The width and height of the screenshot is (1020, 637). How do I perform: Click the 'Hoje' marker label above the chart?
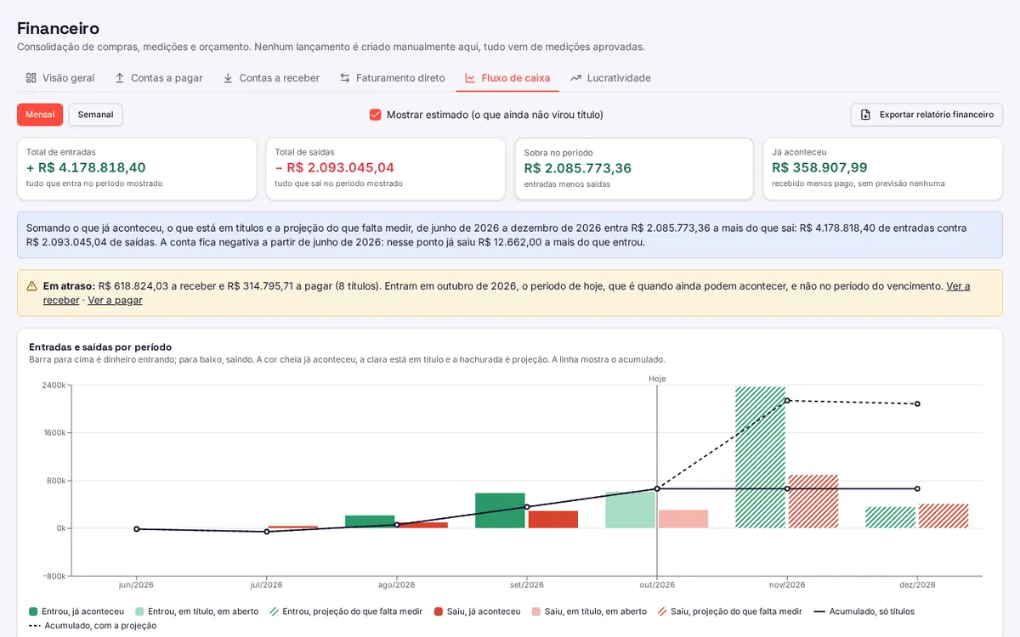[657, 379]
